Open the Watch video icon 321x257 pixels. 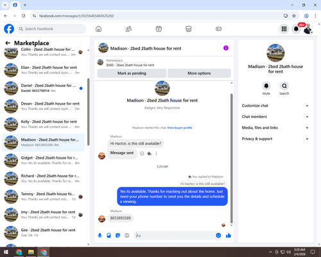click(159, 29)
